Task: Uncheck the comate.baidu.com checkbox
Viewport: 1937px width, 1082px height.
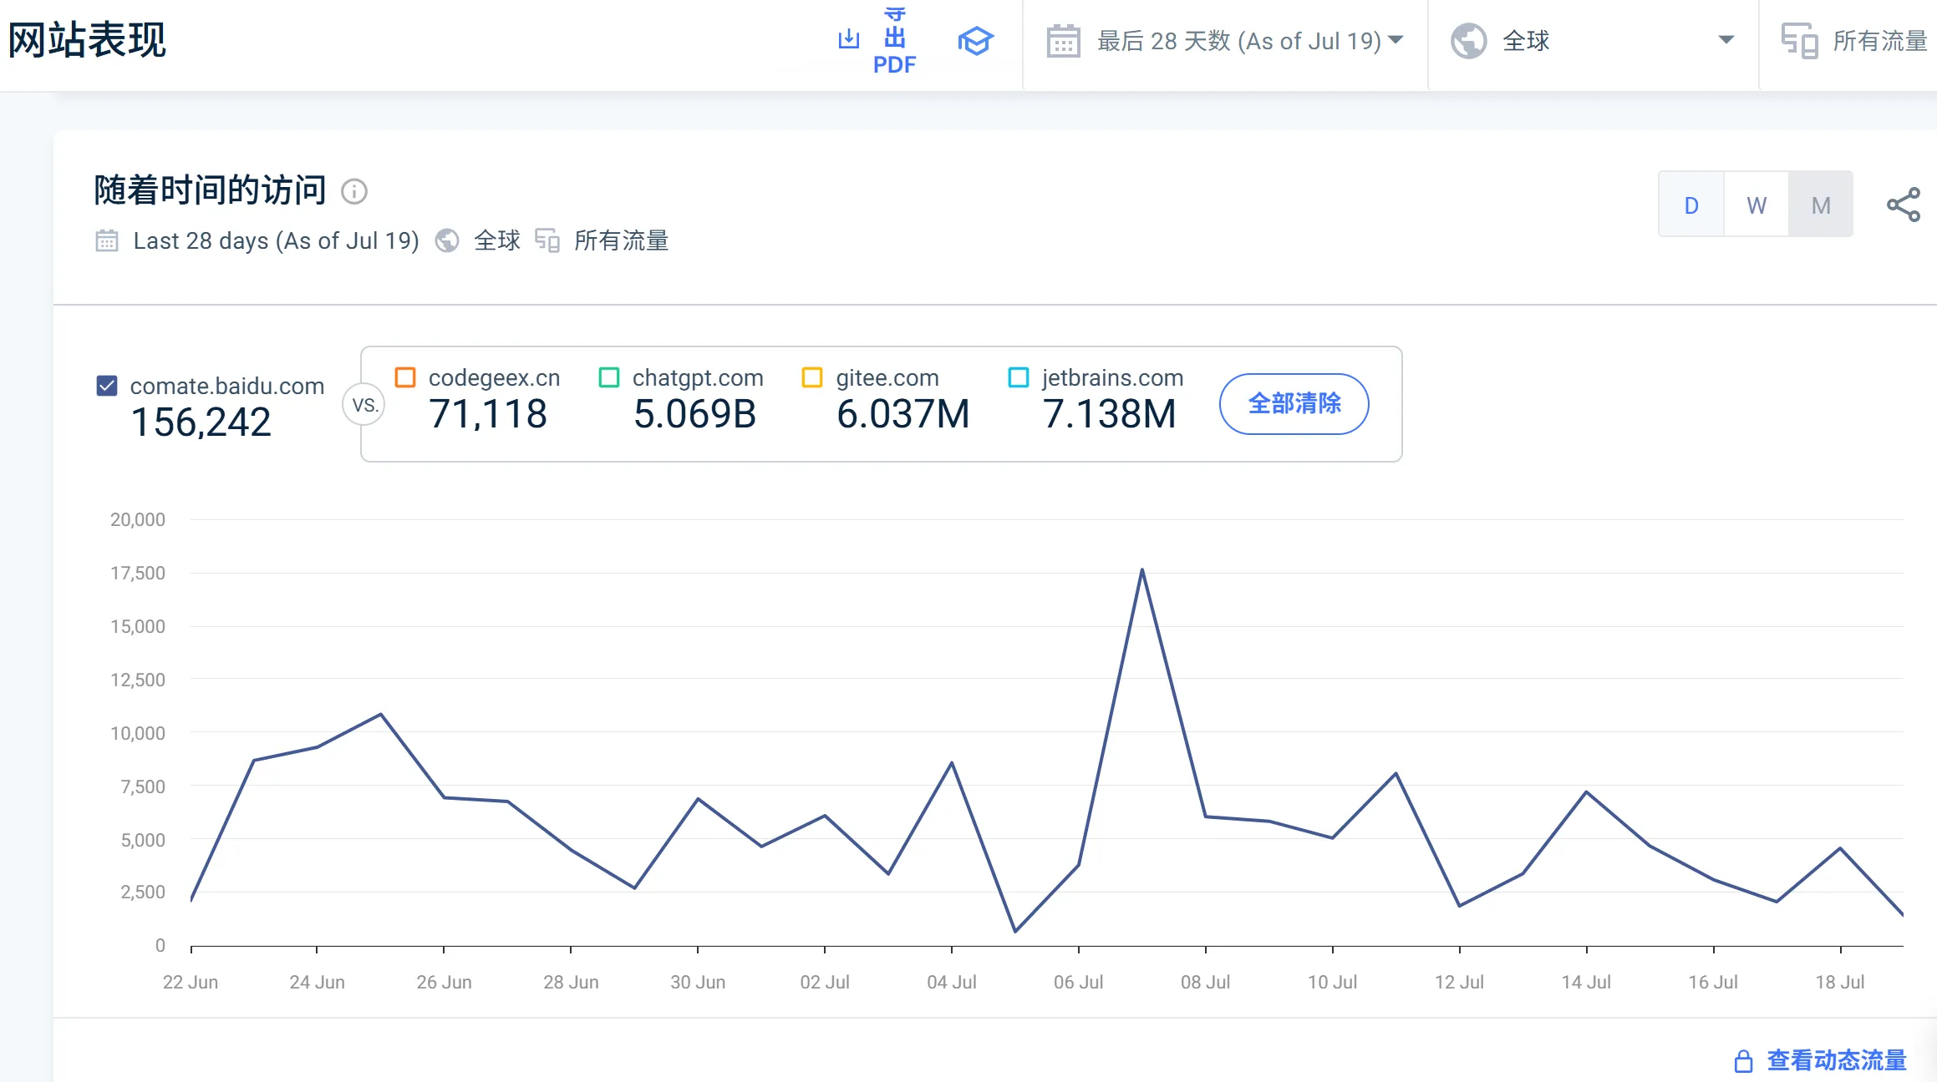Action: pyautogui.click(x=107, y=386)
